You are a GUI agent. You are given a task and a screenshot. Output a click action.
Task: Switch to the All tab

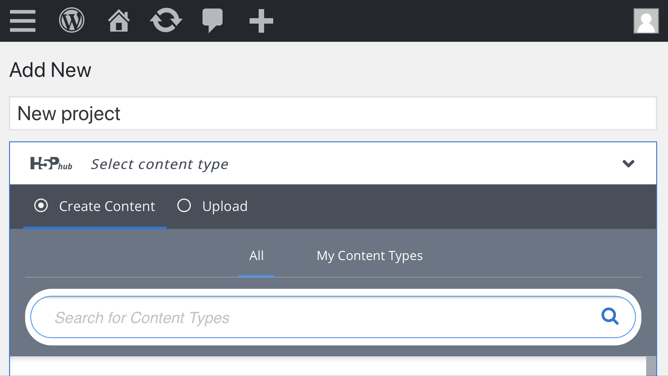257,256
